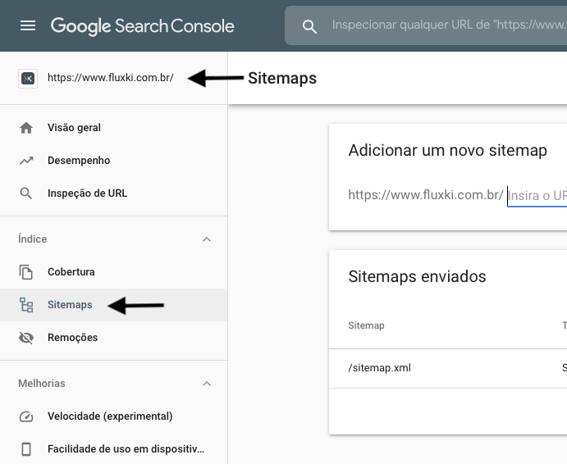Viewport: 567px width, 464px height.
Task: Click the Sitemaps tree icon
Action: (26, 305)
